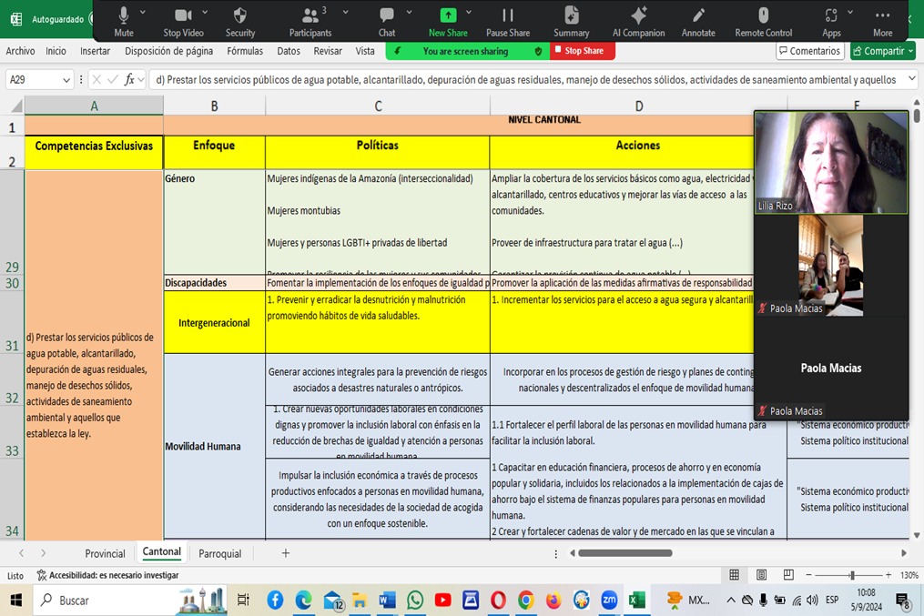The width and height of the screenshot is (924, 616).
Task: Open the Vista ribbon tab
Action: click(365, 51)
